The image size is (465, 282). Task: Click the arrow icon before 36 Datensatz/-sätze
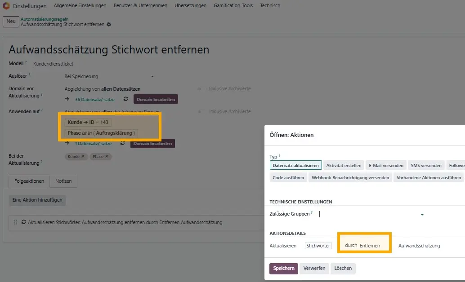pos(67,99)
